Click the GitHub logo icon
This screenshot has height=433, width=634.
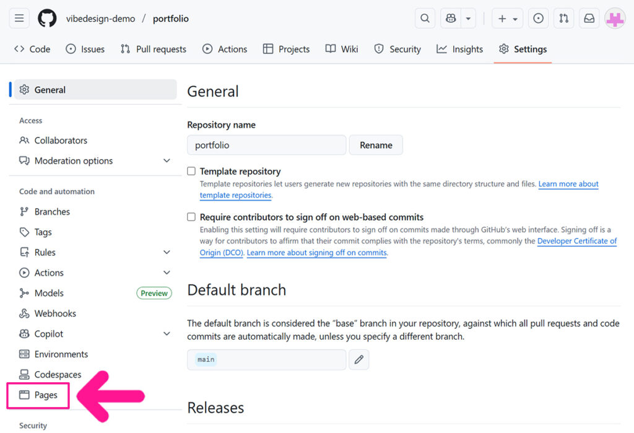point(47,19)
